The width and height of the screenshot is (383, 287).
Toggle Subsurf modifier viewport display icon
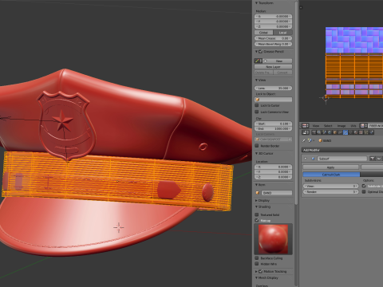[x=379, y=159]
